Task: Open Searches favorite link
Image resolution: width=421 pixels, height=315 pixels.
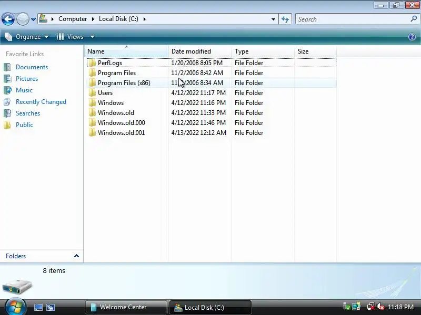Action: click(x=28, y=113)
